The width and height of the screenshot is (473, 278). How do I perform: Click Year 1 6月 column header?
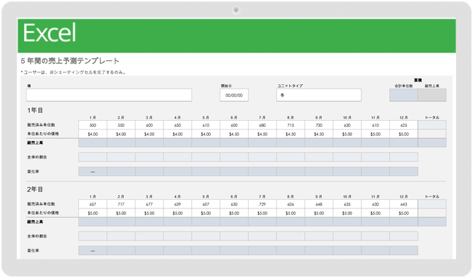click(x=234, y=117)
